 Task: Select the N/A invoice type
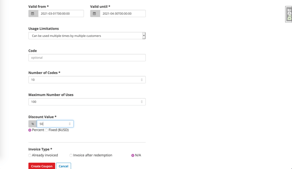133,155
